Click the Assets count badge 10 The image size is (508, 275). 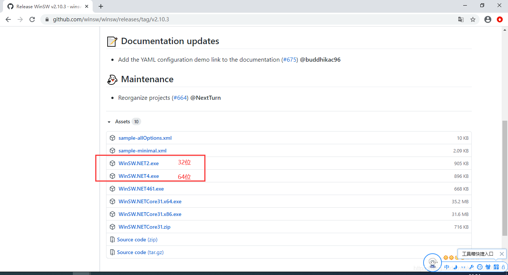(136, 121)
